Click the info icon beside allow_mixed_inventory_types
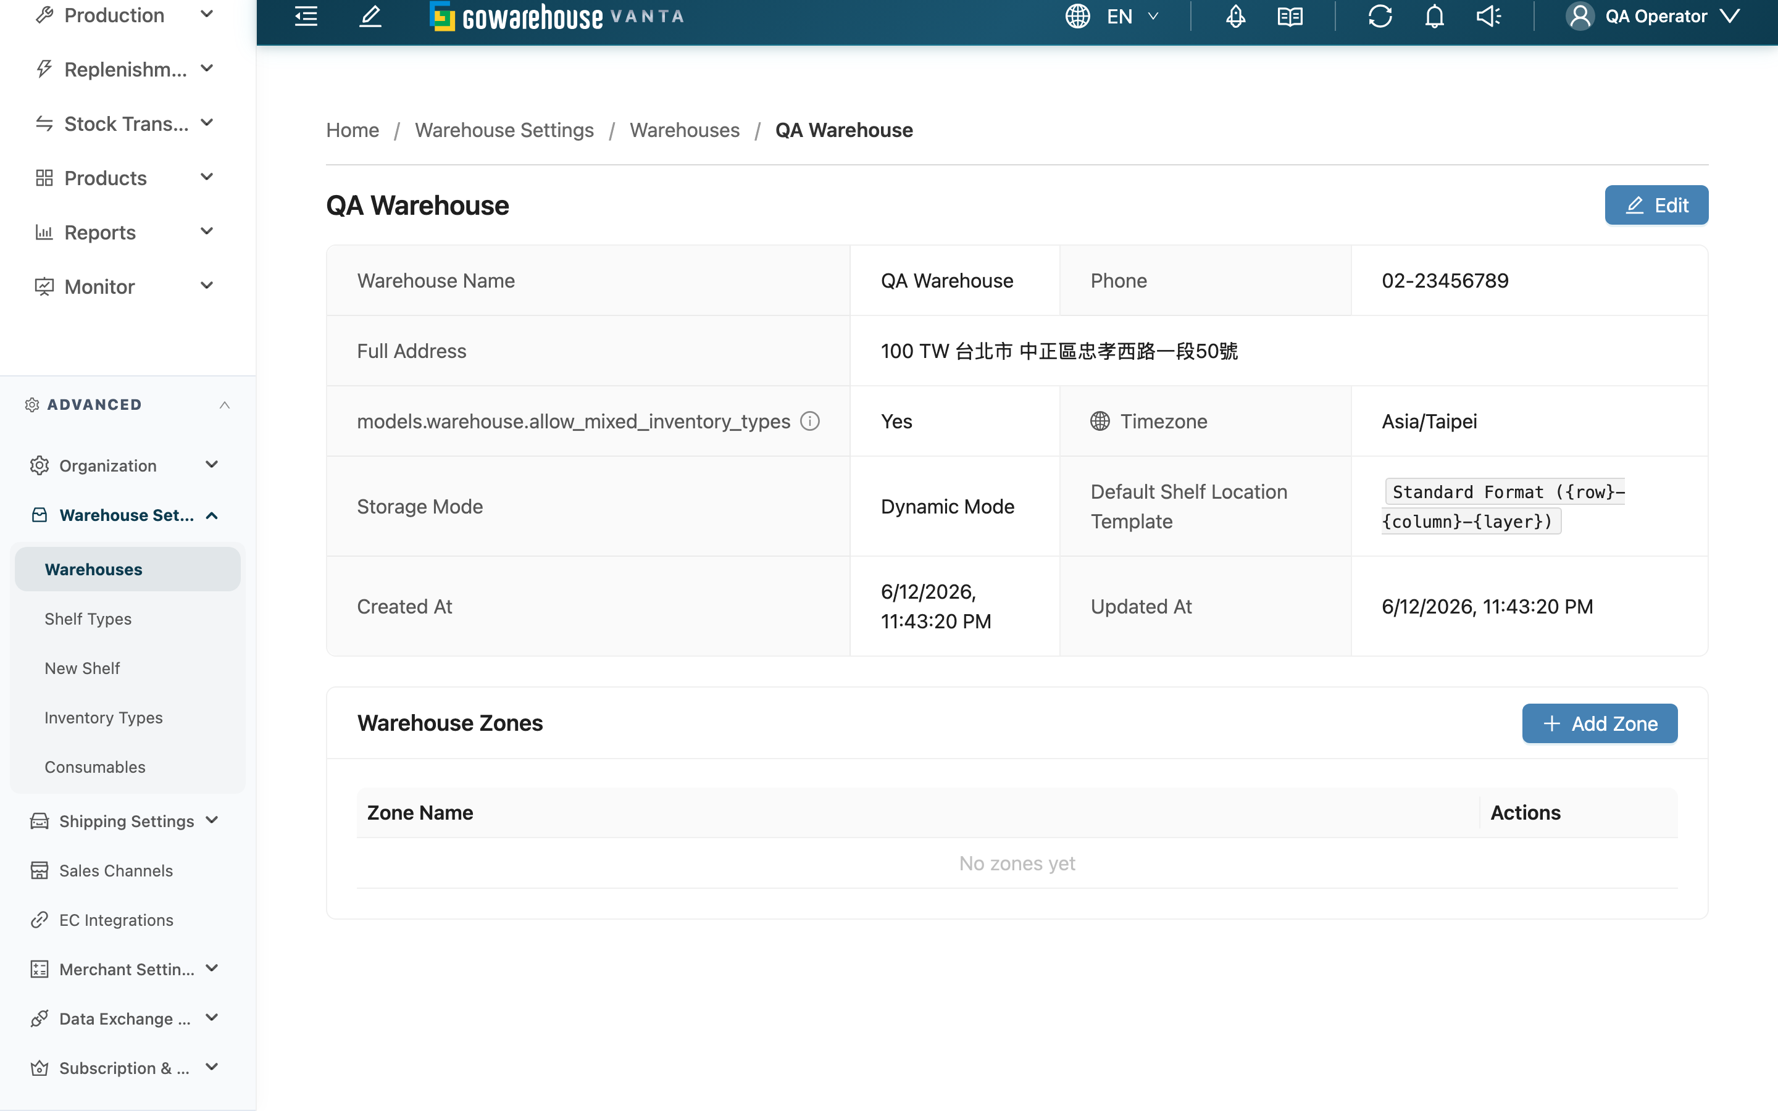 [x=809, y=421]
